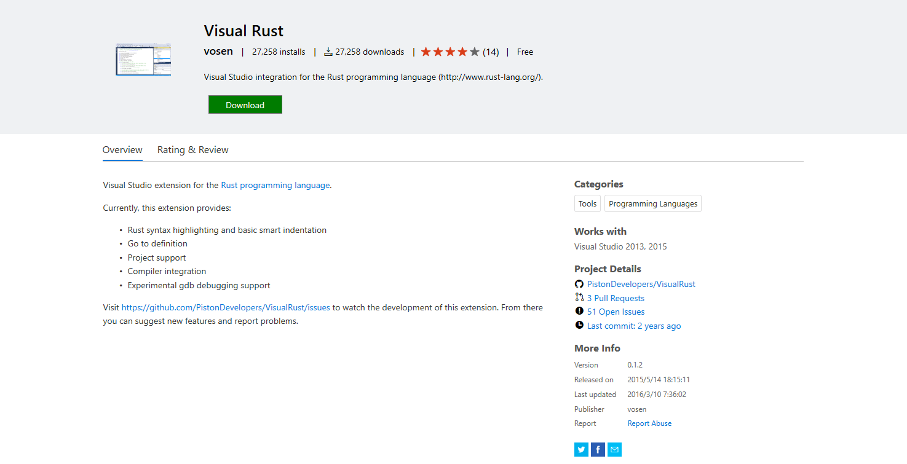
Task: Click the green Download button
Action: point(245,104)
